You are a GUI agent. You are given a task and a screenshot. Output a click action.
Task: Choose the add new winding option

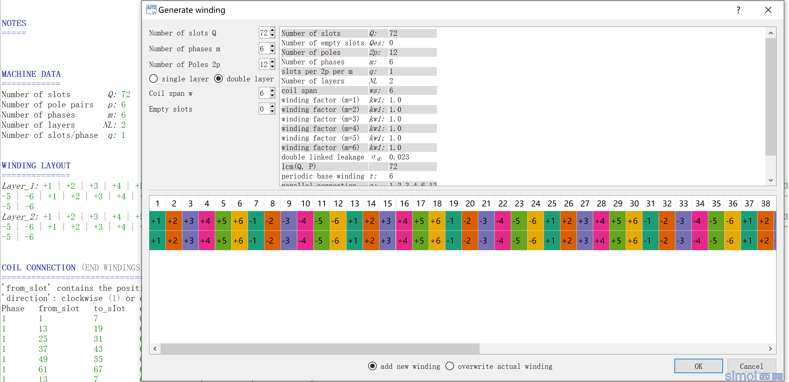pyautogui.click(x=372, y=366)
